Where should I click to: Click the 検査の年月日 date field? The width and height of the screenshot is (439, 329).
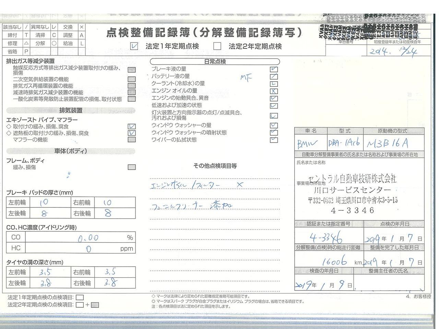(x=324, y=282)
